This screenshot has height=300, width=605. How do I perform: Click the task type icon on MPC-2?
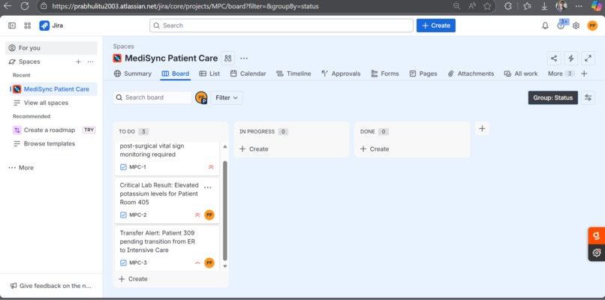click(x=123, y=214)
